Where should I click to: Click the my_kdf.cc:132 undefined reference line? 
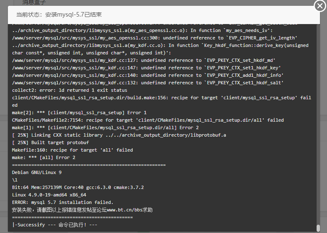(x=148, y=83)
